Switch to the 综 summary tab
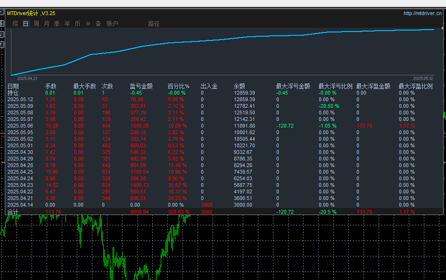 click(x=16, y=24)
